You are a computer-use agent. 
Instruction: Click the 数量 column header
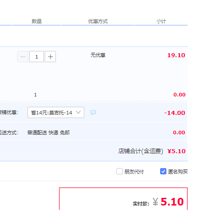(37, 21)
